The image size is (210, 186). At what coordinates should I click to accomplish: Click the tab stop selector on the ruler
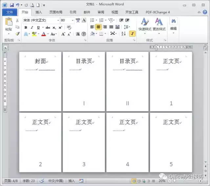pos(5,47)
